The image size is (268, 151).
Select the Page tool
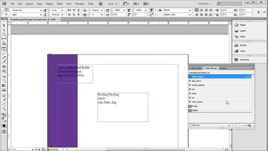[4, 34]
